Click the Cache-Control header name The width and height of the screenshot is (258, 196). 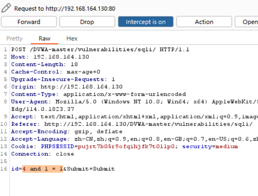pos(35,72)
